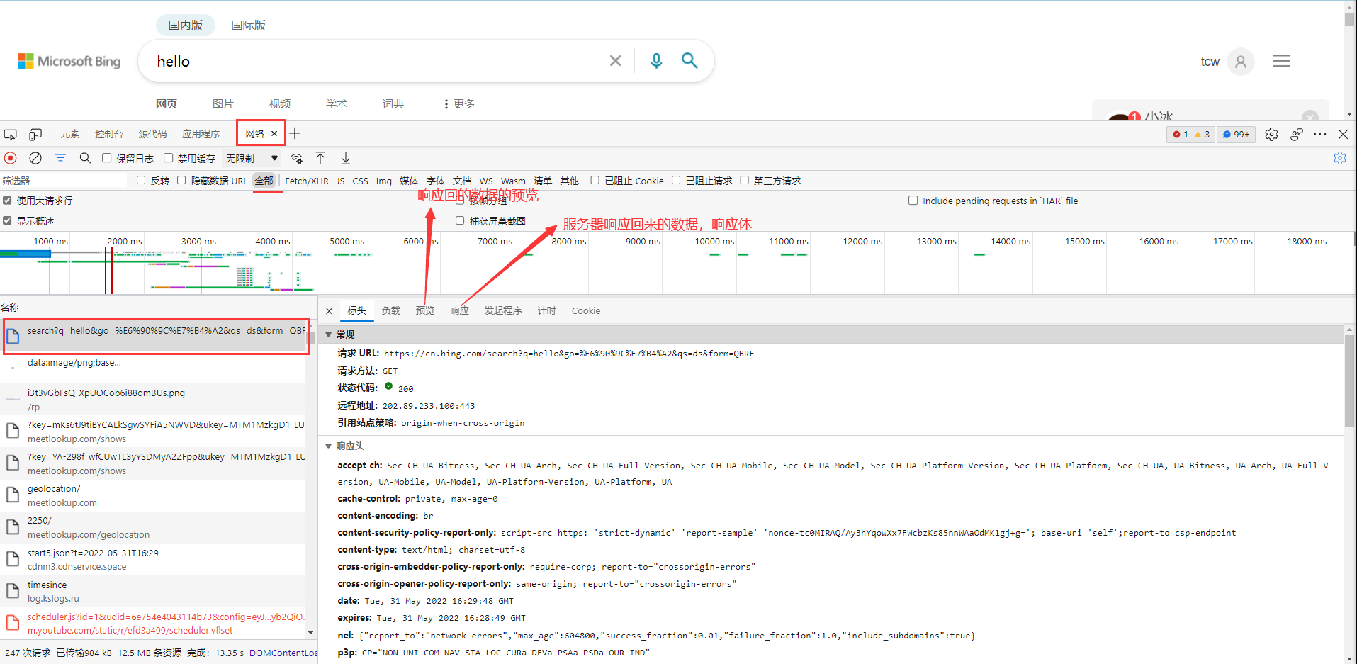Toggle device emulation icon in DevTools
This screenshot has height=664, width=1357.
35,134
